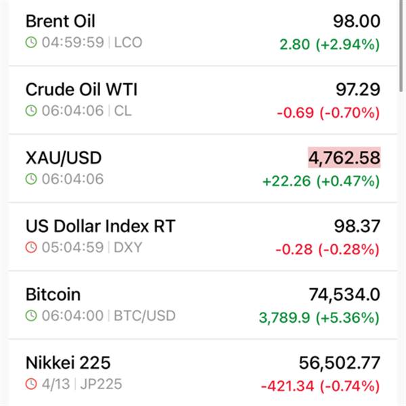
Task: Open the Nikkei 225 index
Action: (68, 363)
